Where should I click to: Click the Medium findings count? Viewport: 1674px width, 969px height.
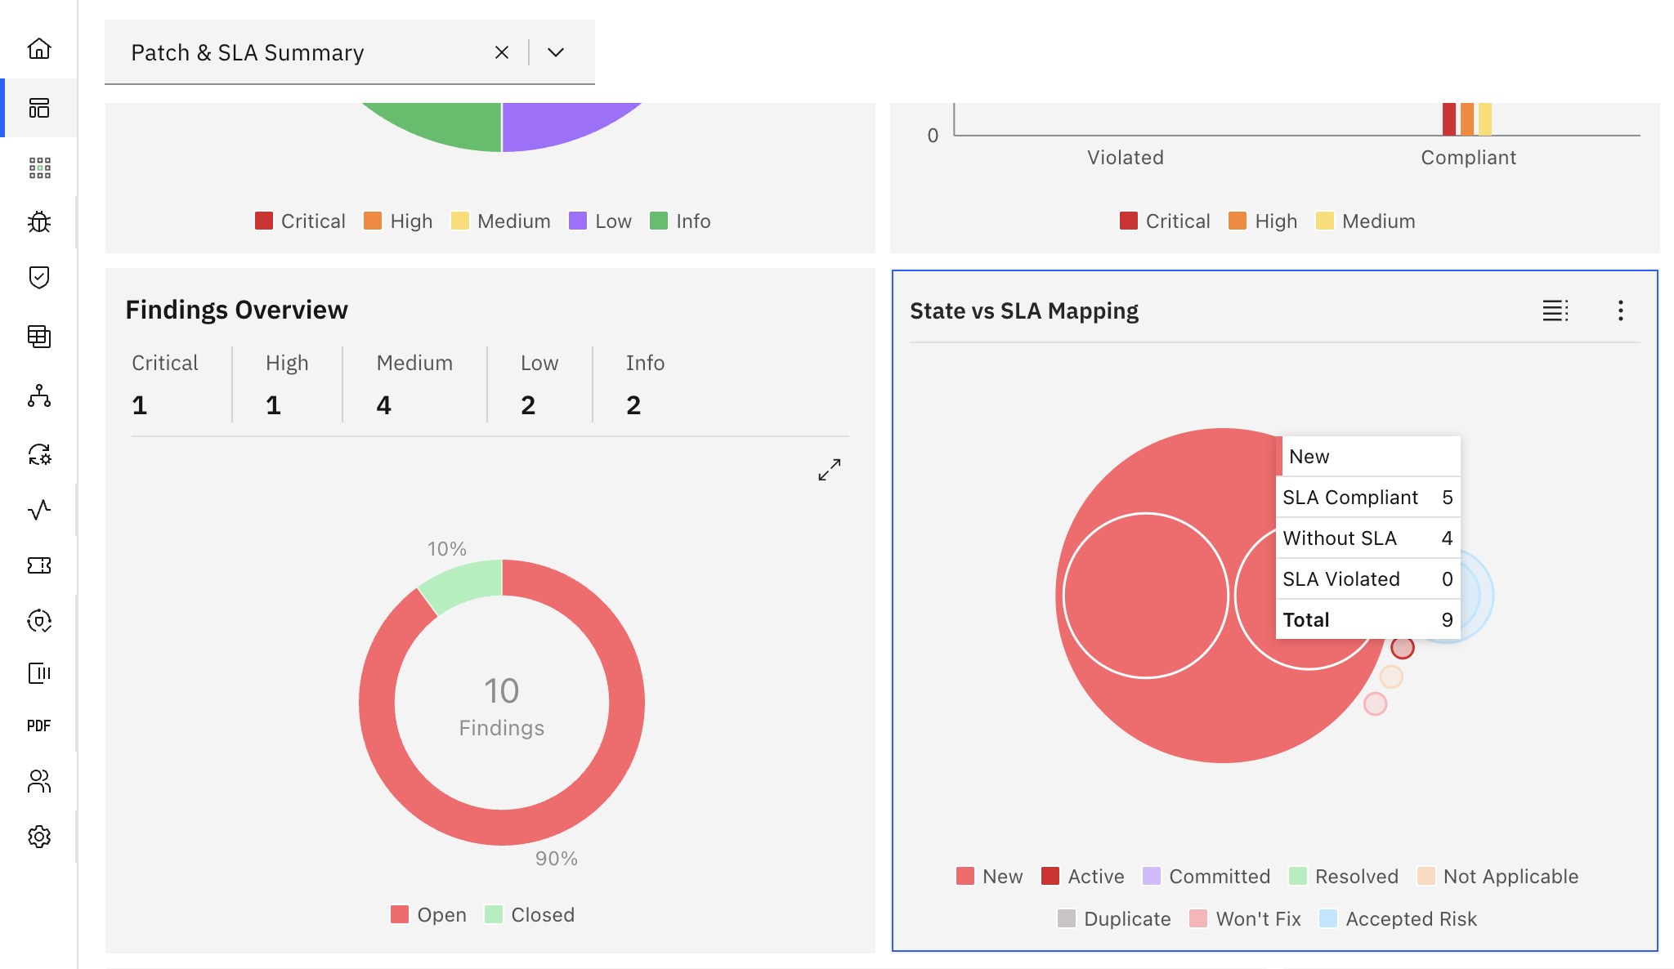(x=384, y=405)
